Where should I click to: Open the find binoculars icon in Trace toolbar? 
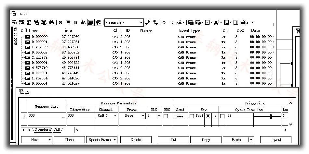tap(51, 22)
